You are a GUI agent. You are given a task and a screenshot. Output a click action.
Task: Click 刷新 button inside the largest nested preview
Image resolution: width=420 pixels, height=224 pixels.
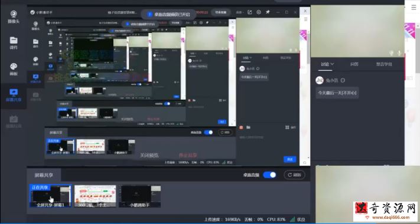click(x=225, y=132)
